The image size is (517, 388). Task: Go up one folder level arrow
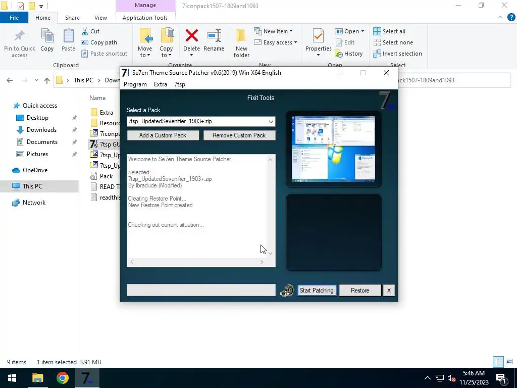(x=47, y=80)
